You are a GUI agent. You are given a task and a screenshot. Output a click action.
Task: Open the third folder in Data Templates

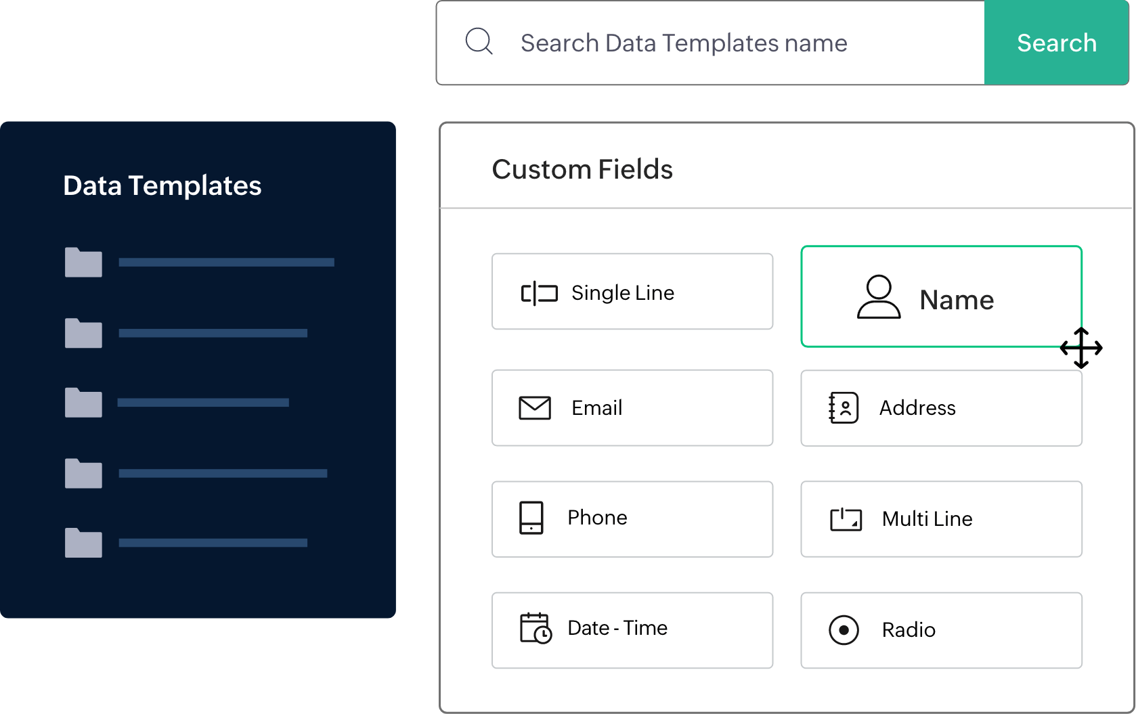point(83,403)
